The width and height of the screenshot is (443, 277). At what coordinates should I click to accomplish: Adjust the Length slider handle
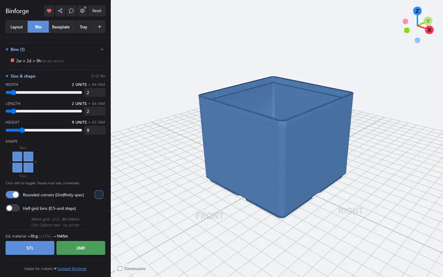click(13, 111)
